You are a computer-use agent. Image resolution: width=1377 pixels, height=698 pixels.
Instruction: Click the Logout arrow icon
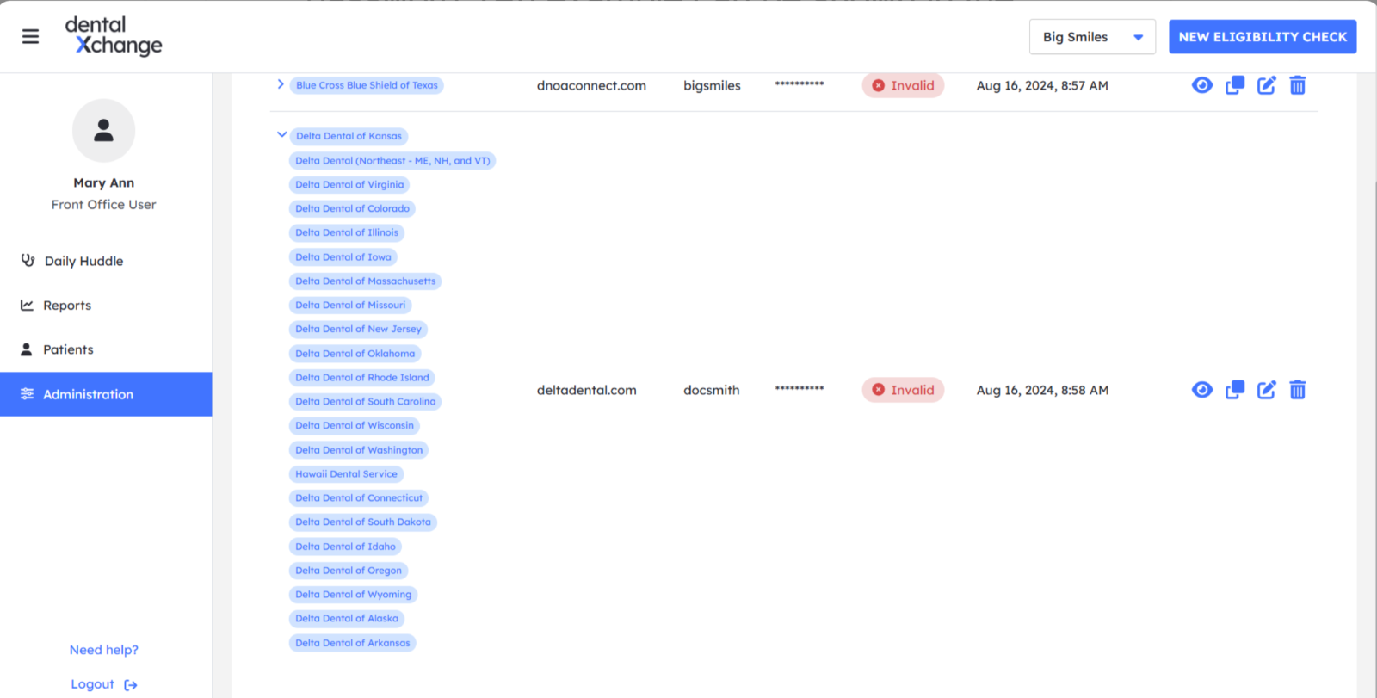(131, 685)
